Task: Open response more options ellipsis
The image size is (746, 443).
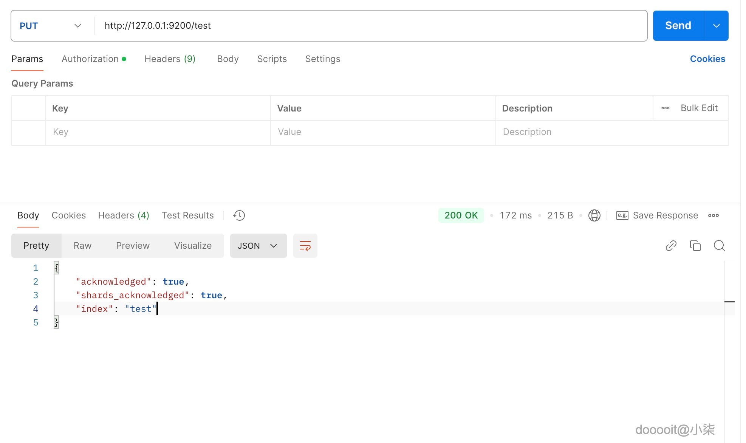Action: (x=713, y=215)
